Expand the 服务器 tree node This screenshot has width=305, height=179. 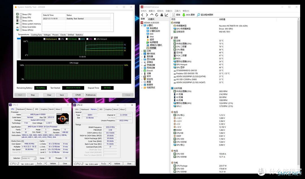[x=141, y=56]
